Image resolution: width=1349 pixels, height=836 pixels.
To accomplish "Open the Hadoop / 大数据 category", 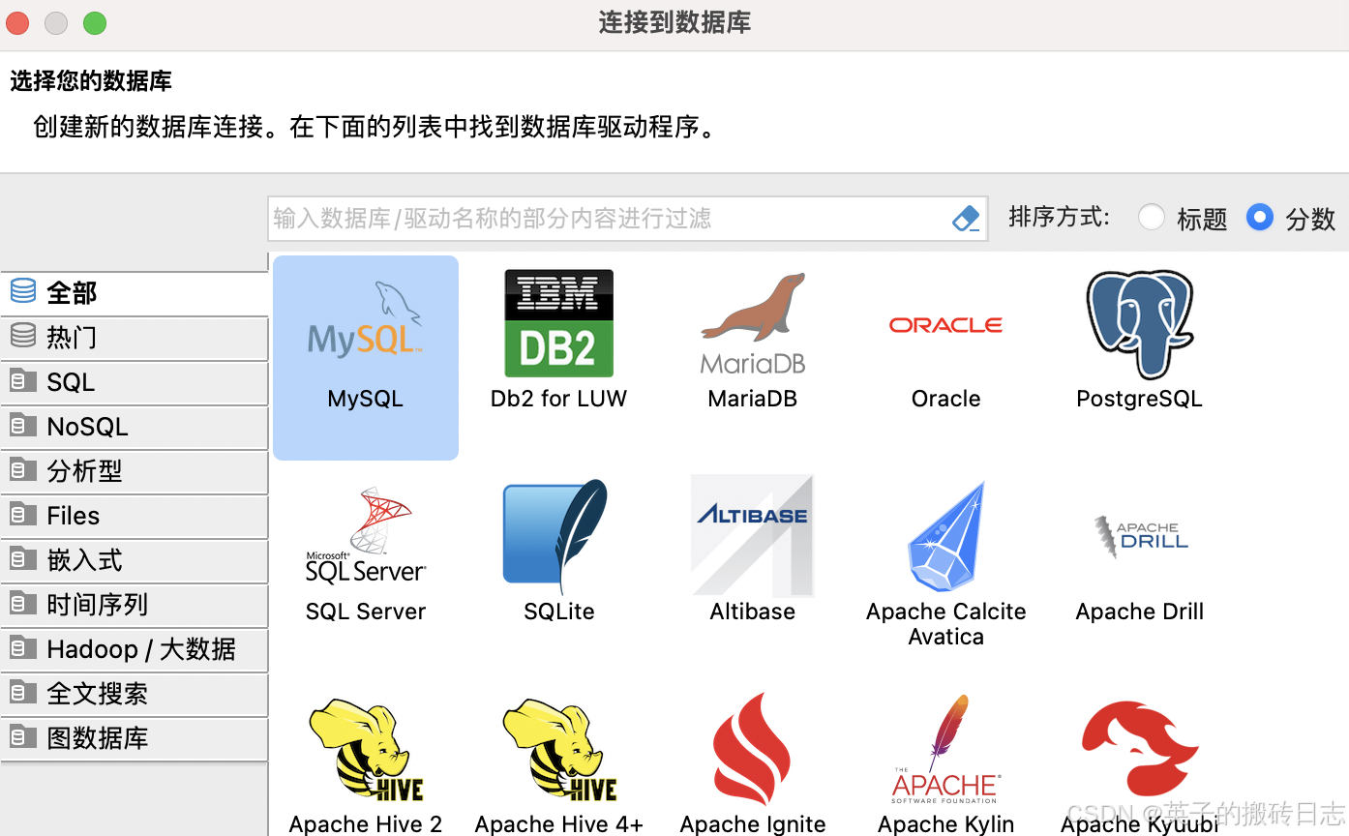I will pyautogui.click(x=135, y=649).
